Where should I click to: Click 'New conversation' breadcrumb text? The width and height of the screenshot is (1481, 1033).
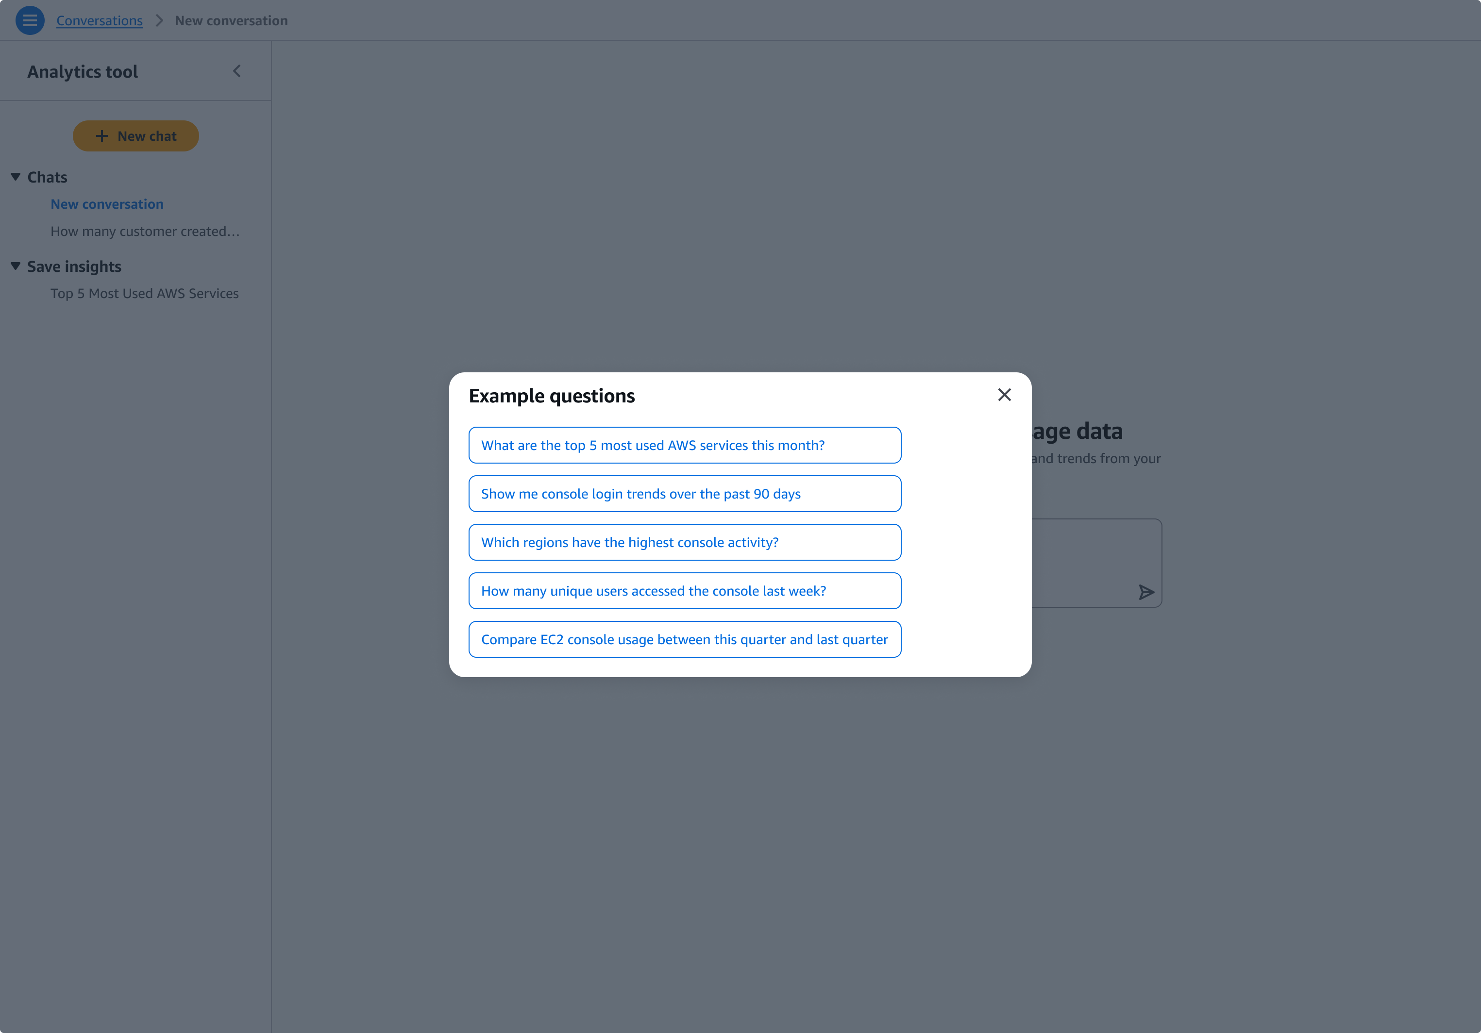[231, 21]
